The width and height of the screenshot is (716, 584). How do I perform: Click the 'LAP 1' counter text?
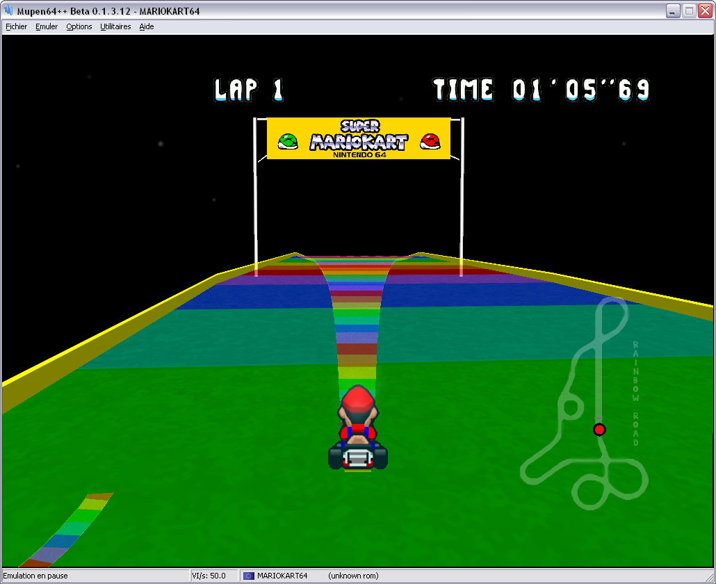point(249,90)
